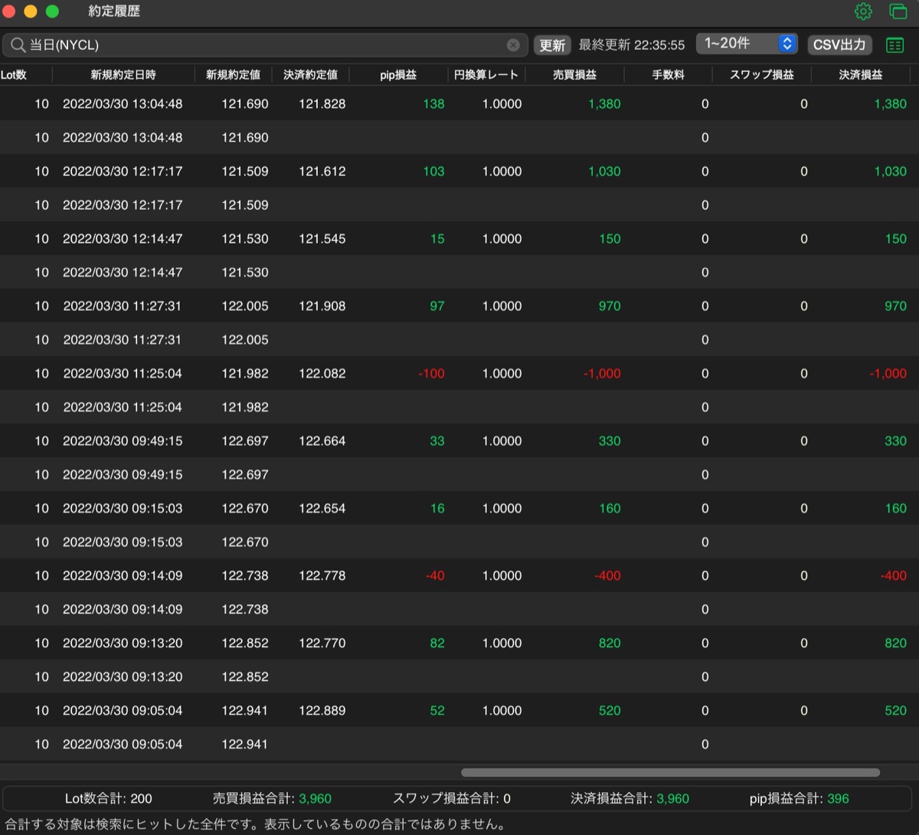Click the pip loss value -100
This screenshot has width=919, height=835.
click(x=431, y=373)
